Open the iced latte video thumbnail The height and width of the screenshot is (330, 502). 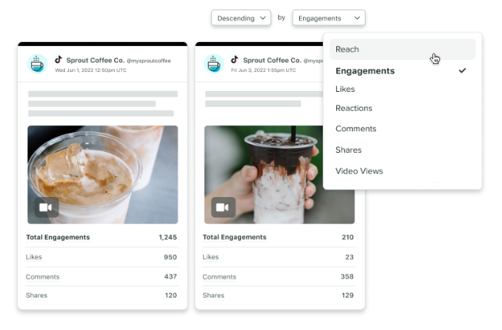tap(103, 175)
